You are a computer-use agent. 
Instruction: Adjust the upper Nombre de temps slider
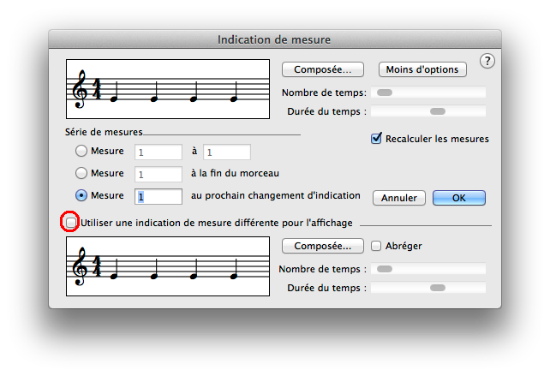(385, 93)
